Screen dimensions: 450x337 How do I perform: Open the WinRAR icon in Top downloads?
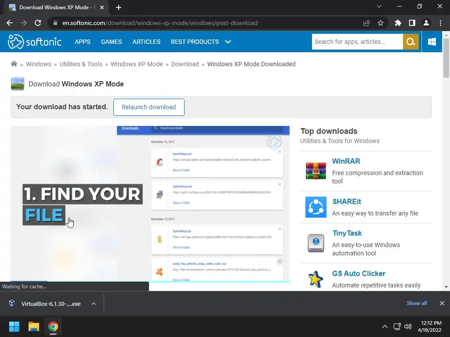click(316, 171)
